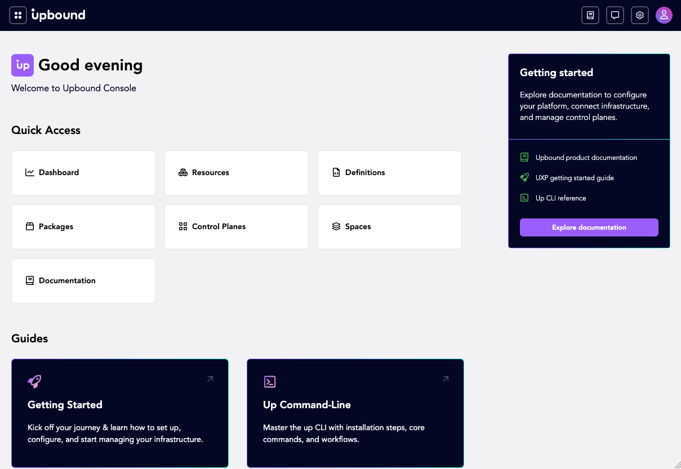The width and height of the screenshot is (681, 469).
Task: Open the Control Planes quick access card
Action: [x=237, y=227]
